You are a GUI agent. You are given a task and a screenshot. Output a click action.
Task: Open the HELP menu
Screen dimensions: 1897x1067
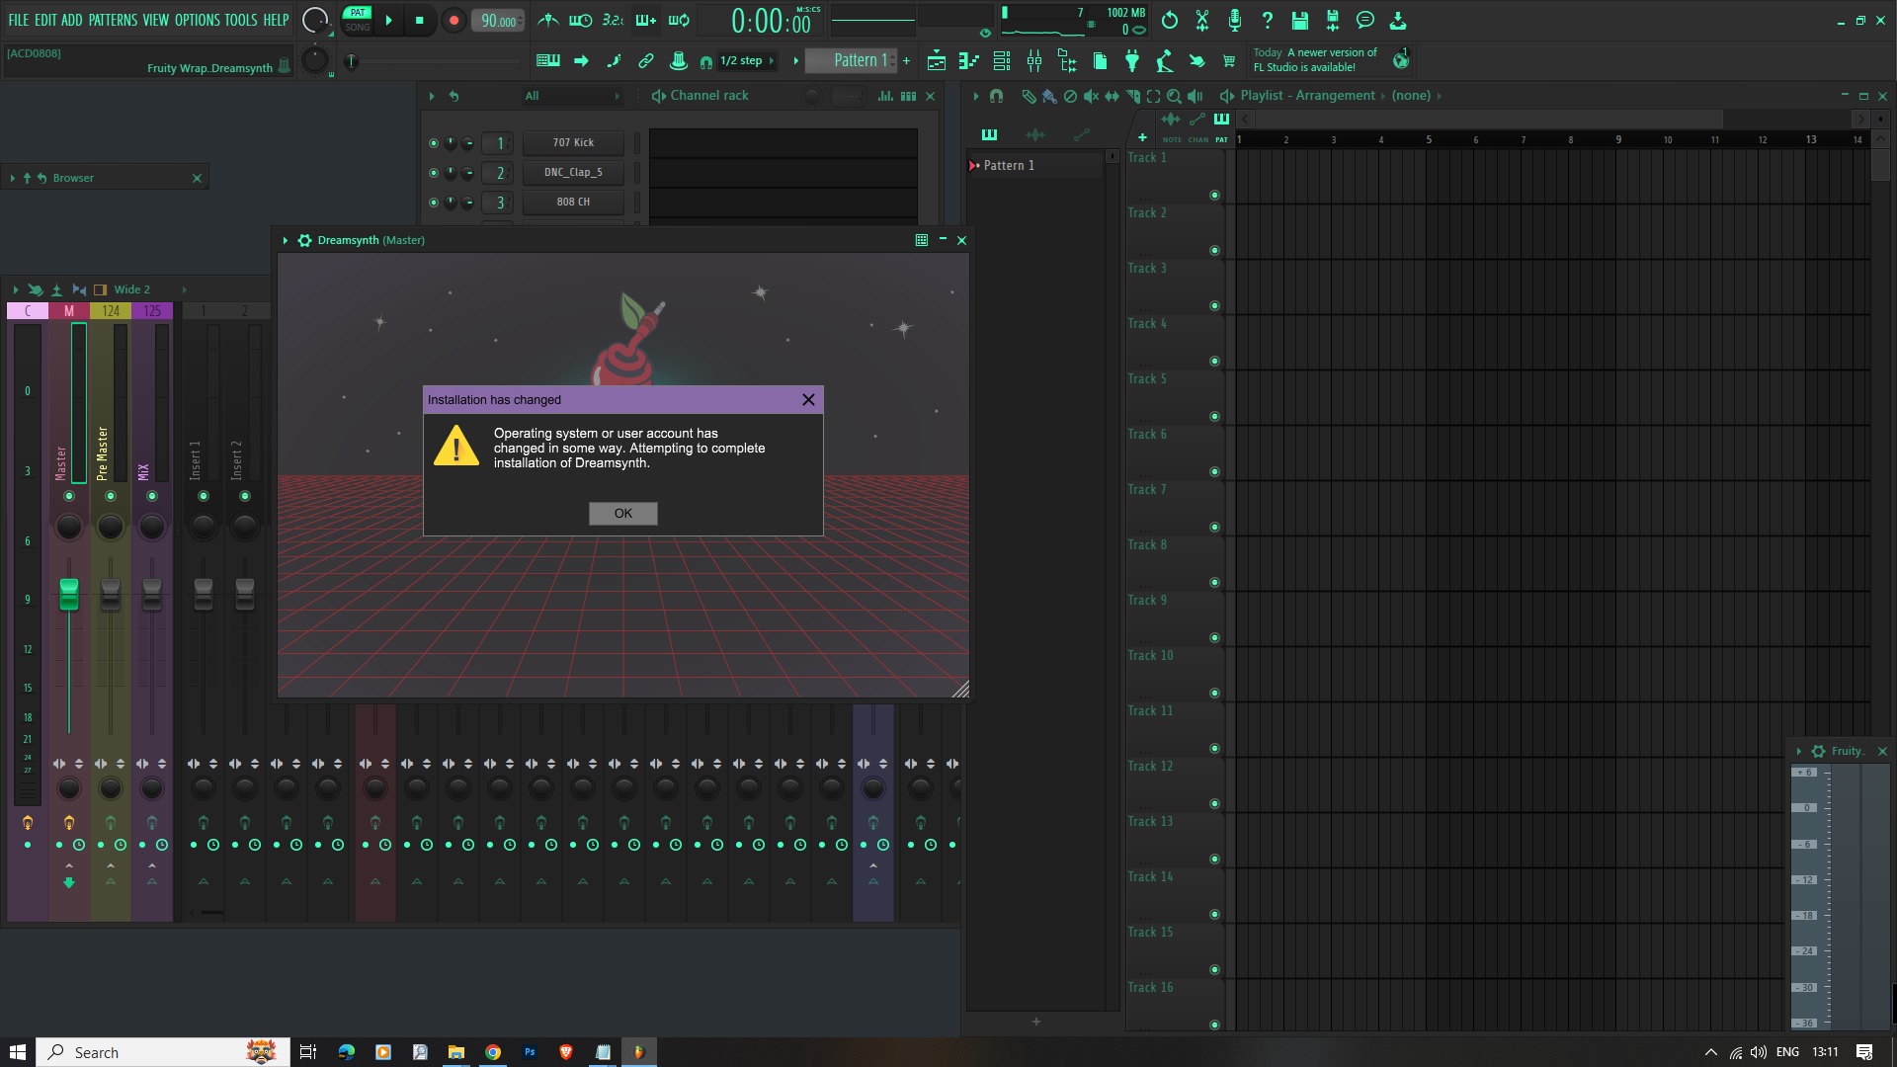(x=276, y=20)
